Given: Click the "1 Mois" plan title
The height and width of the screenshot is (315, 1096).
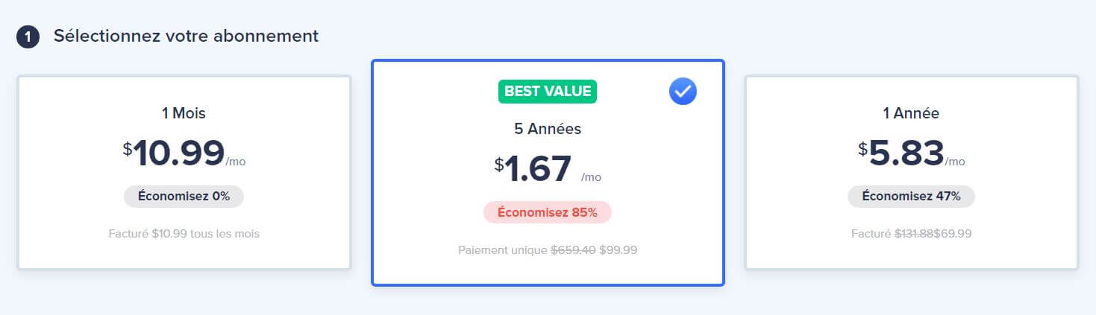Looking at the screenshot, I should tap(184, 113).
